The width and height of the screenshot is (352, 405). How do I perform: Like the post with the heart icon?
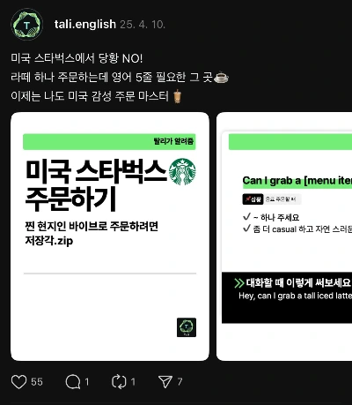click(18, 382)
